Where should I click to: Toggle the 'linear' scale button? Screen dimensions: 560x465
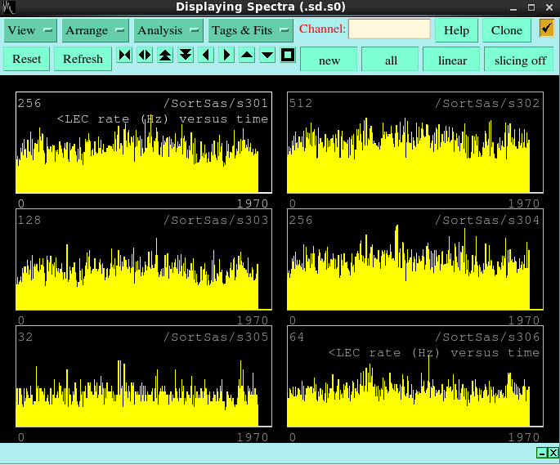(452, 60)
